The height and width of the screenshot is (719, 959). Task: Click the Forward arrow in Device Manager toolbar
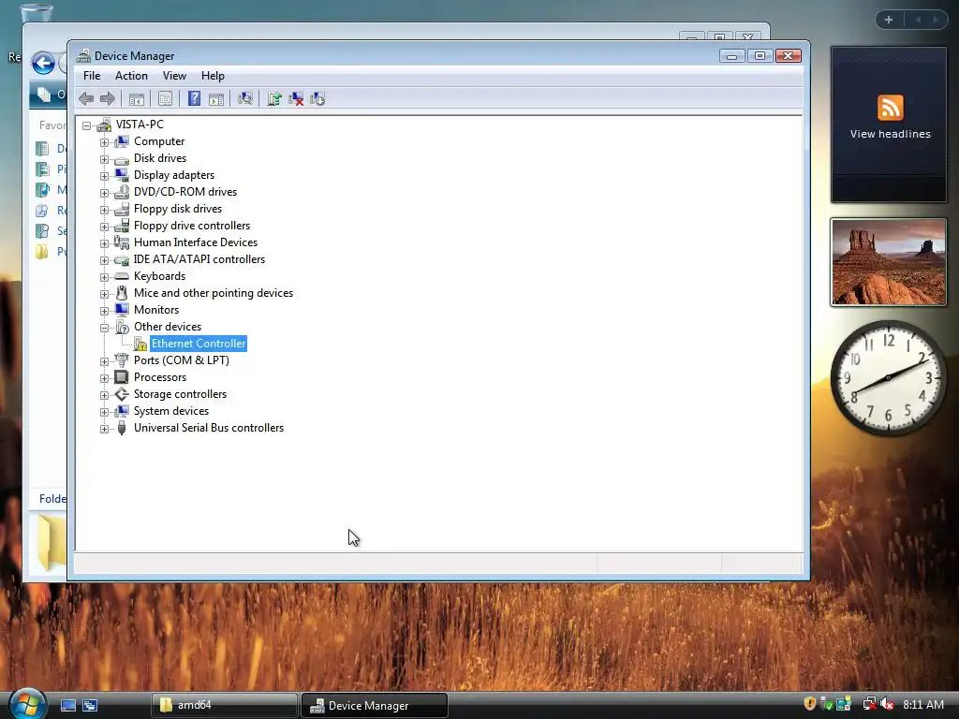tap(108, 98)
